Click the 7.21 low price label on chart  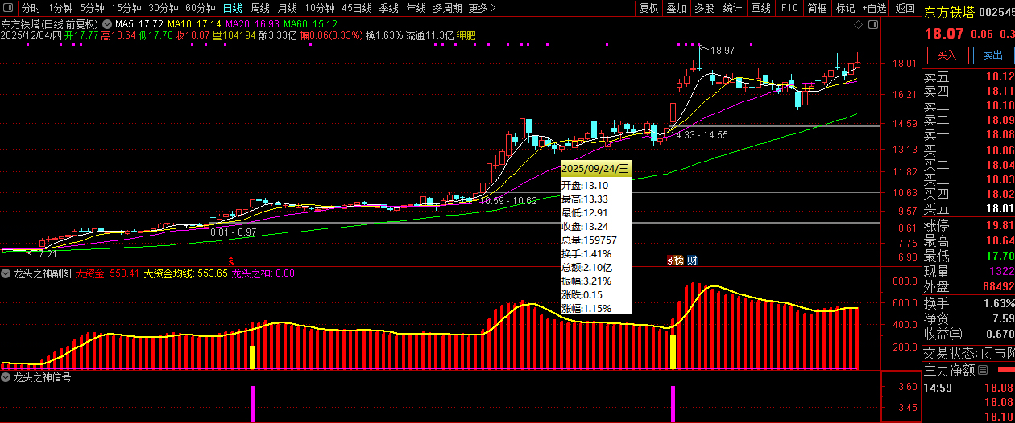coord(48,254)
